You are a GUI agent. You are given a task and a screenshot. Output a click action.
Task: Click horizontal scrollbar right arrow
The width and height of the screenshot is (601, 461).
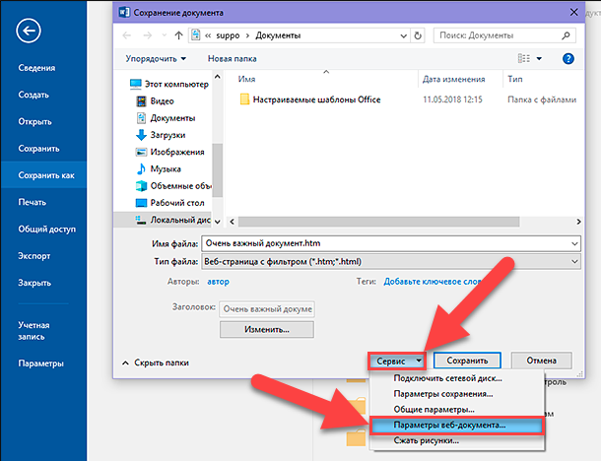(x=578, y=222)
